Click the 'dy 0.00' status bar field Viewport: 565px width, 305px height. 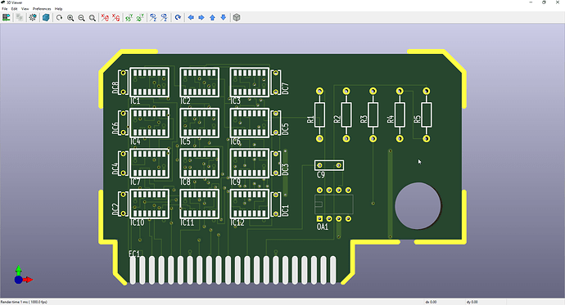(472, 302)
